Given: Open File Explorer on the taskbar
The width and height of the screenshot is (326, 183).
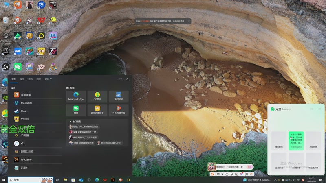Looking at the screenshot, I should pyautogui.click(x=65, y=180).
